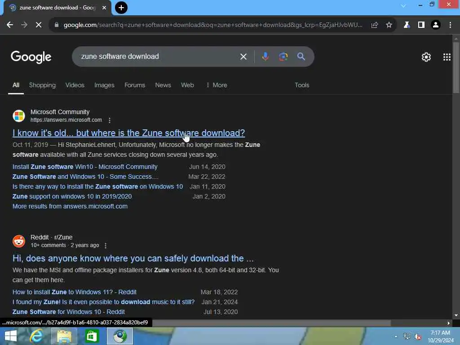460x345 pixels.
Task: Open 'I know it's old...' Zune result
Action: pyautogui.click(x=128, y=133)
